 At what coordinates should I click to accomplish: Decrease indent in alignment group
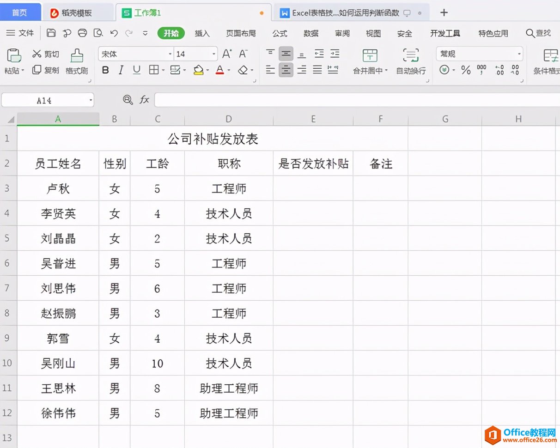point(319,54)
